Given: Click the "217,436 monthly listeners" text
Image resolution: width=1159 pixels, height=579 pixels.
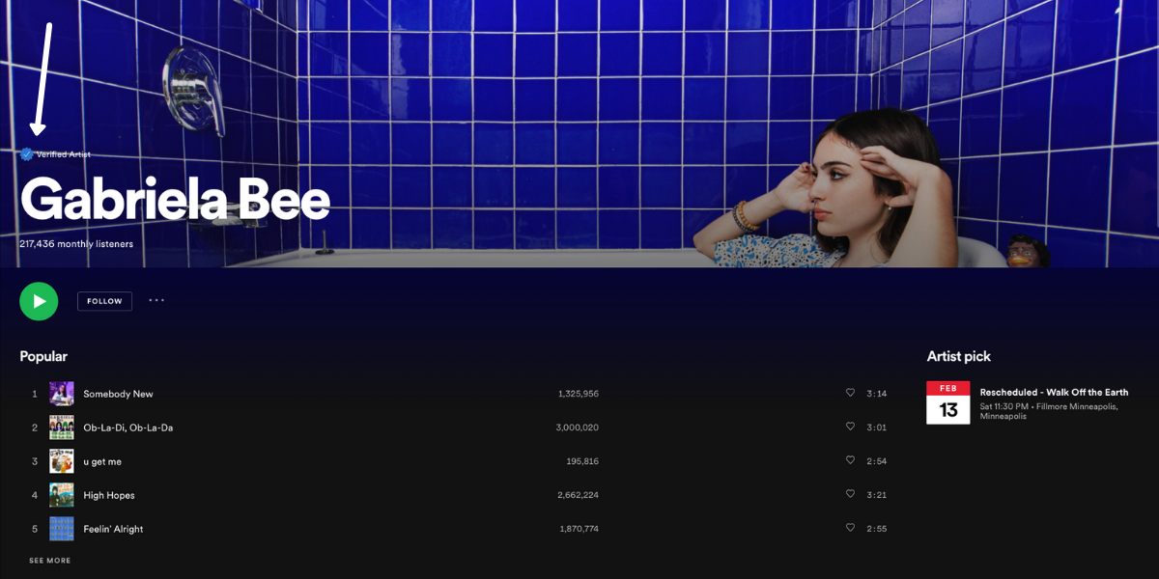Looking at the screenshot, I should click(76, 244).
